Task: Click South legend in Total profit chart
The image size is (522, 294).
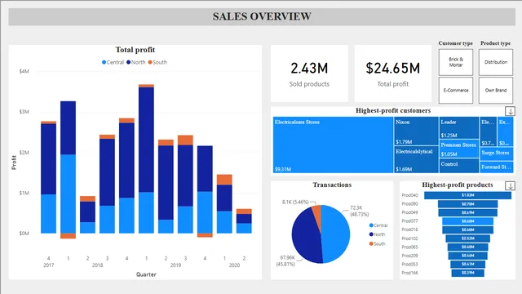Action: tap(157, 62)
